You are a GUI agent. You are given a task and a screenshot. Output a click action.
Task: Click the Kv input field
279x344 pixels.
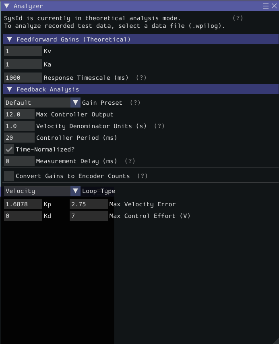[23, 51]
